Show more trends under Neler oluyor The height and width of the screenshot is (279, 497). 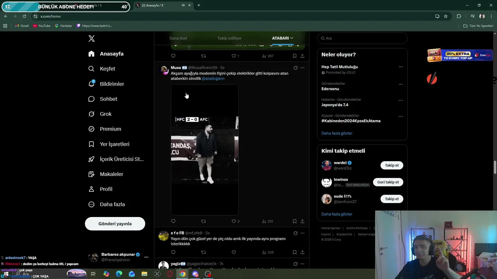point(337,133)
